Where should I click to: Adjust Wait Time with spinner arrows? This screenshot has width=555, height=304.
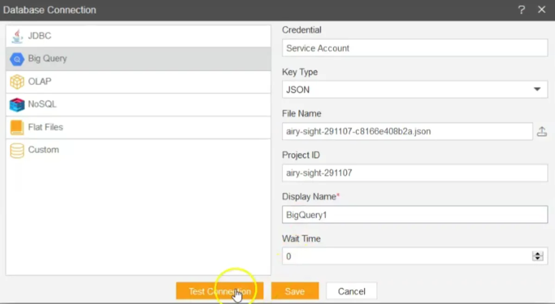click(538, 256)
